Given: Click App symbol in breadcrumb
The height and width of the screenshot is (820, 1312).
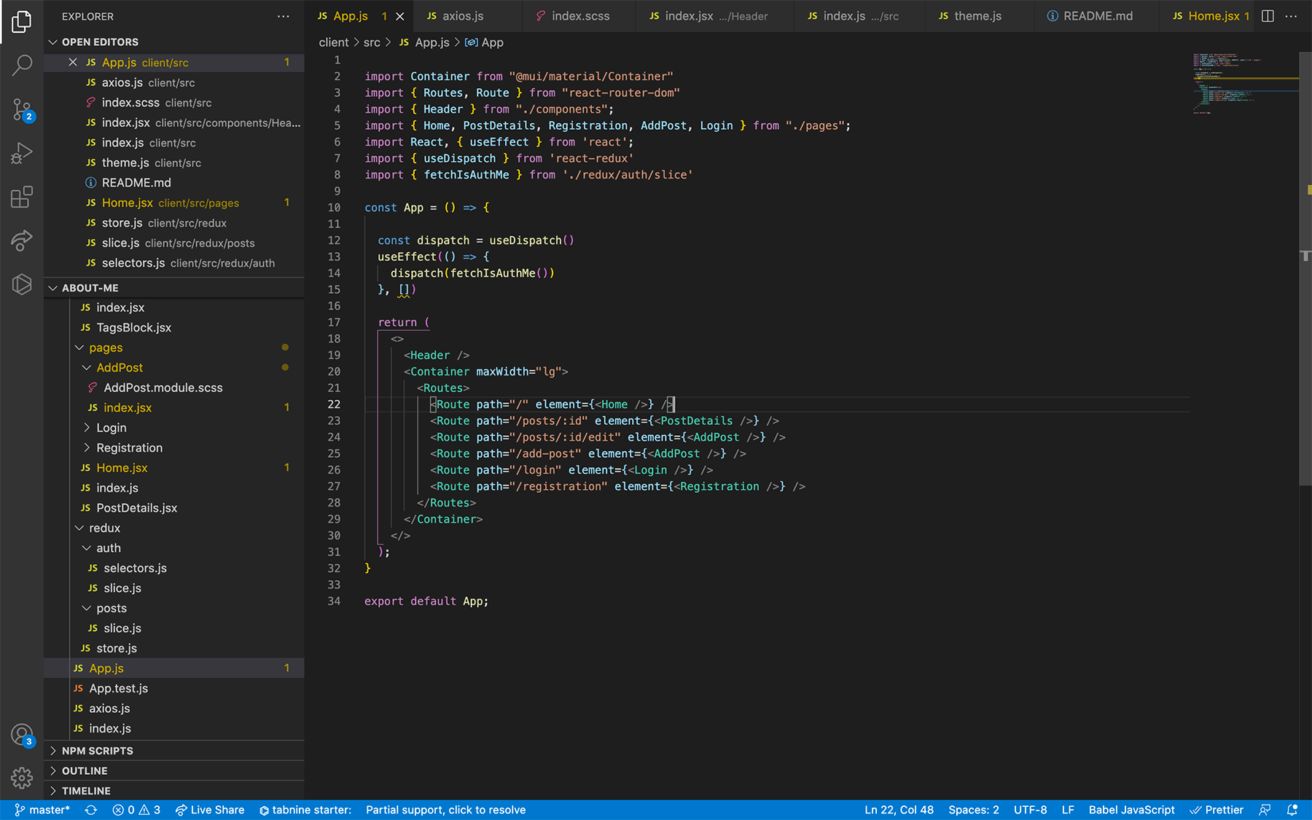Looking at the screenshot, I should 485,42.
